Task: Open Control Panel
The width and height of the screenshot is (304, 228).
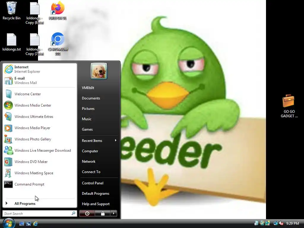Action: point(99,183)
